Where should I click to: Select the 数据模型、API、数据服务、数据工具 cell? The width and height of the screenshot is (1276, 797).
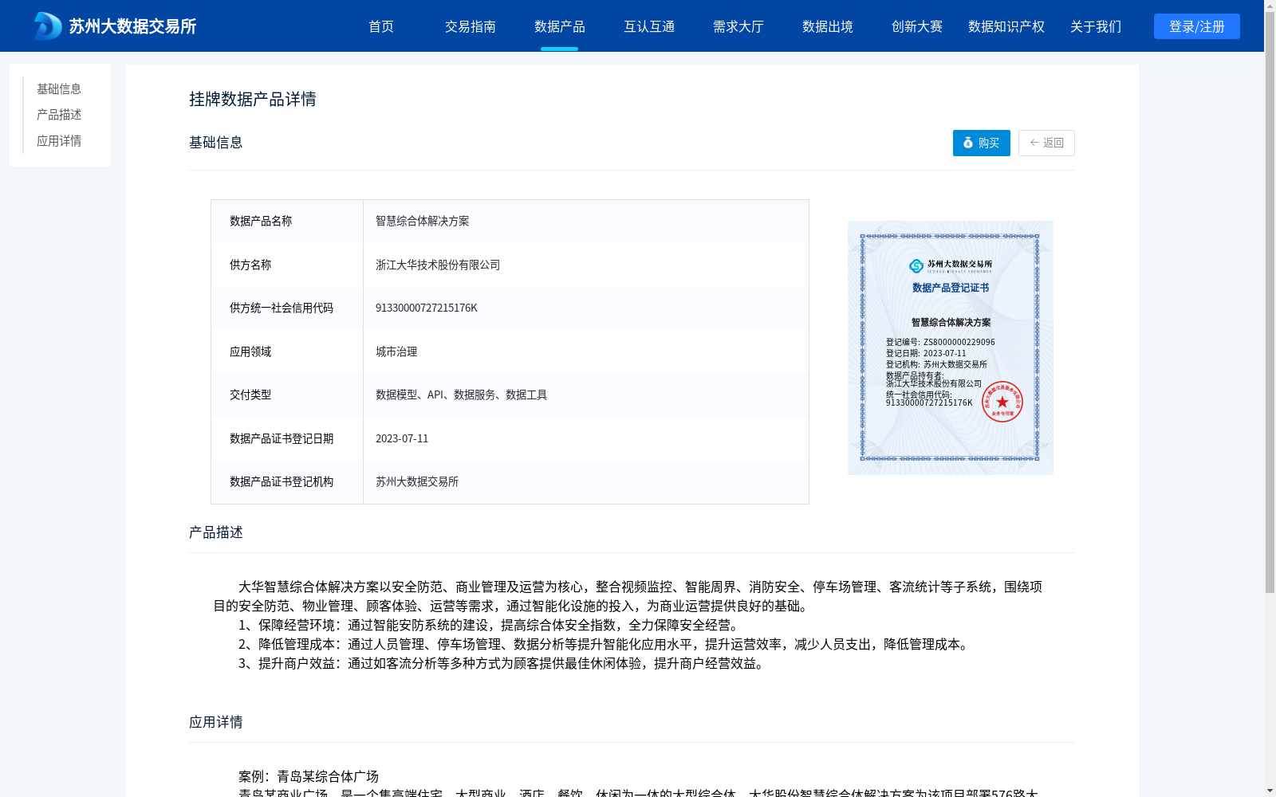[x=586, y=395]
